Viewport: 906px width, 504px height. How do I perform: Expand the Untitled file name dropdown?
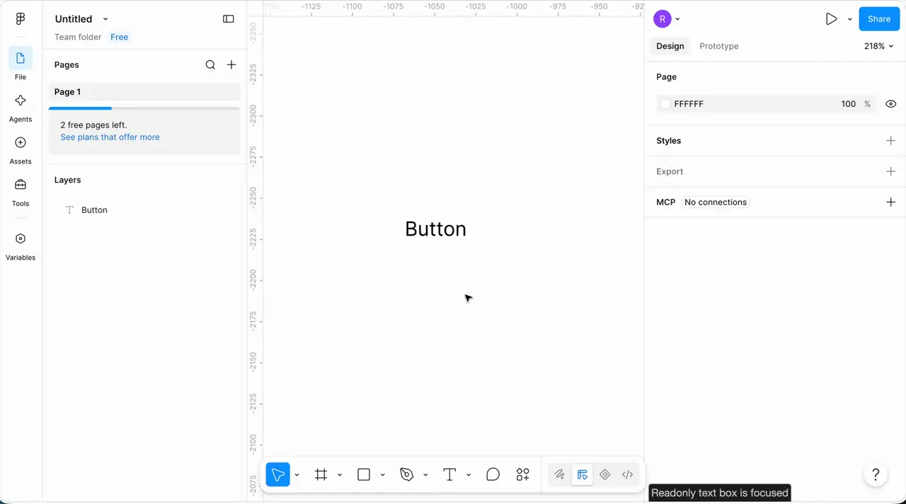coord(105,19)
